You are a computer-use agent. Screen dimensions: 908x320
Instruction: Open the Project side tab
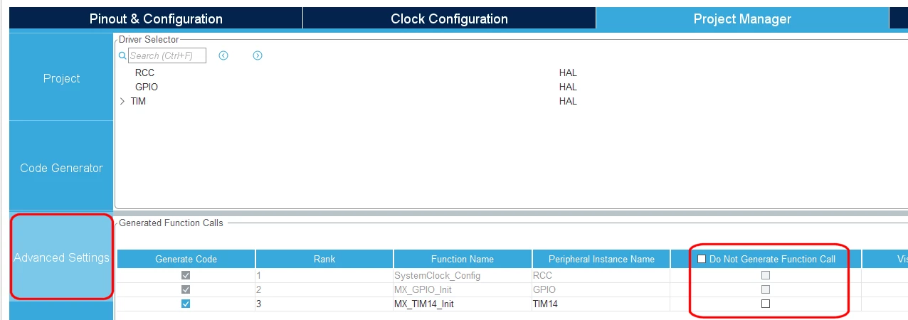(x=61, y=78)
